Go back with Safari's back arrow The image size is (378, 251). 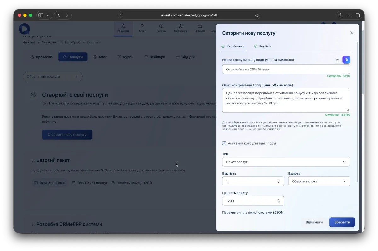[x=59, y=15]
